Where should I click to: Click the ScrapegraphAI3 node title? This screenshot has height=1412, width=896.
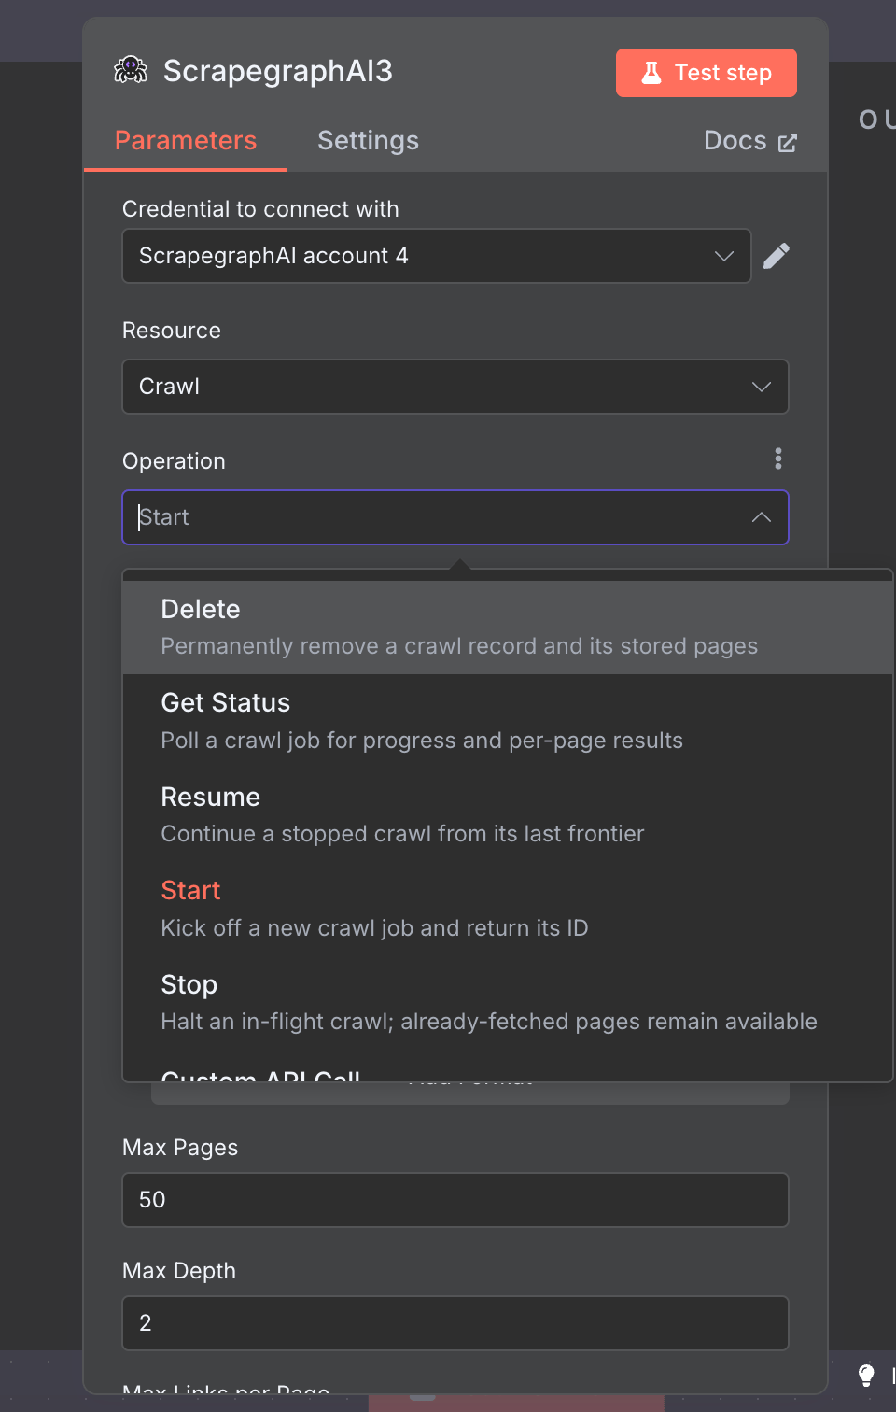tap(278, 71)
